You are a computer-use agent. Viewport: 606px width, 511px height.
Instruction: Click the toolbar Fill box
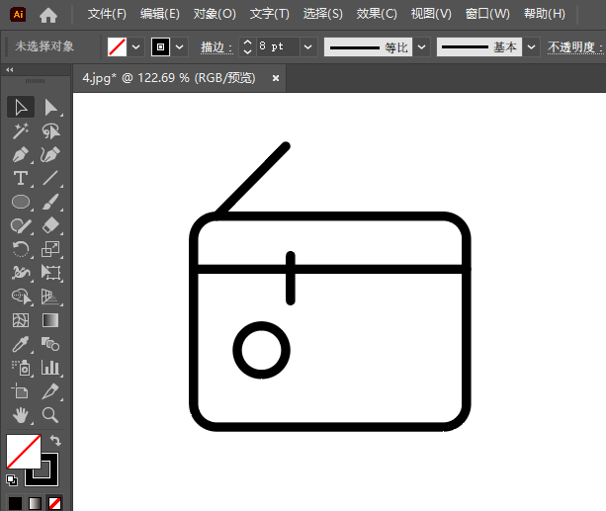pyautogui.click(x=23, y=451)
